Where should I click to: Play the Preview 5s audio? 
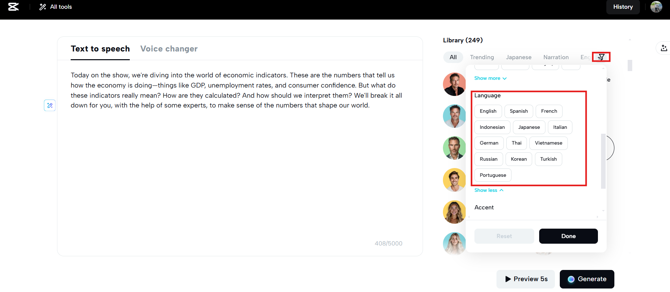tap(526, 279)
